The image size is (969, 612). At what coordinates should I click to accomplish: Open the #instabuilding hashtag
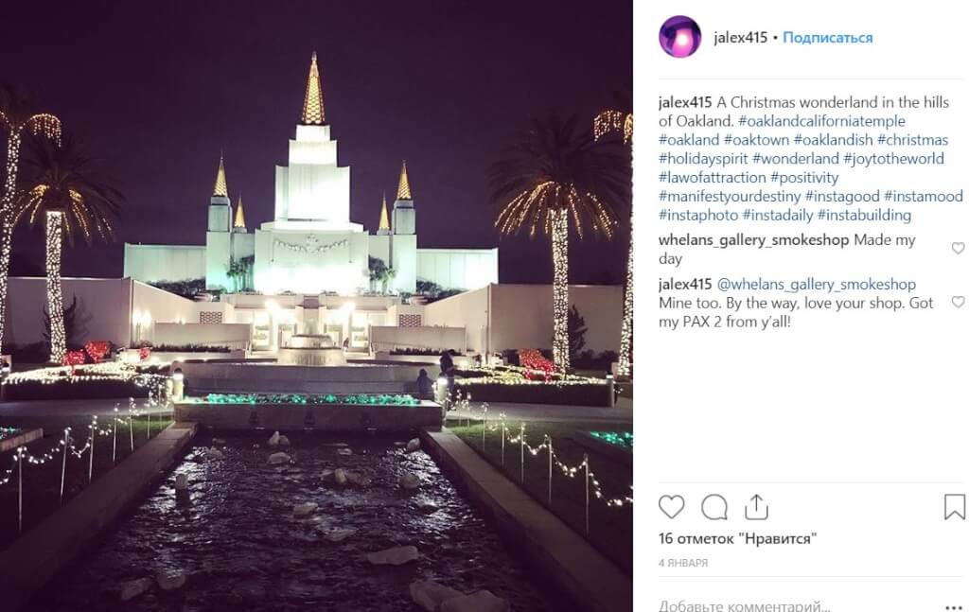coord(864,215)
